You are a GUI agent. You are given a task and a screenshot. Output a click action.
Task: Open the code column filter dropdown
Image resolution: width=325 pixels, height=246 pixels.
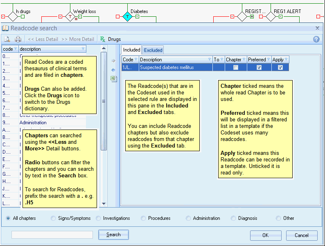[16, 49]
